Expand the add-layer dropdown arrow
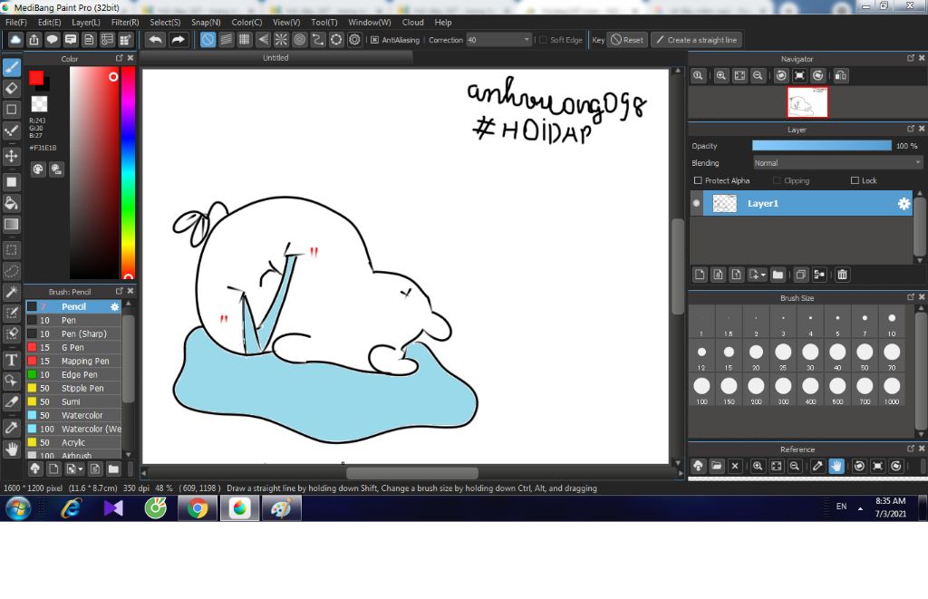The width and height of the screenshot is (928, 599). pos(763,275)
